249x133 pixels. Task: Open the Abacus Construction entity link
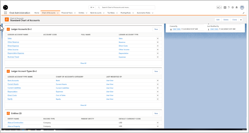pos(15,123)
